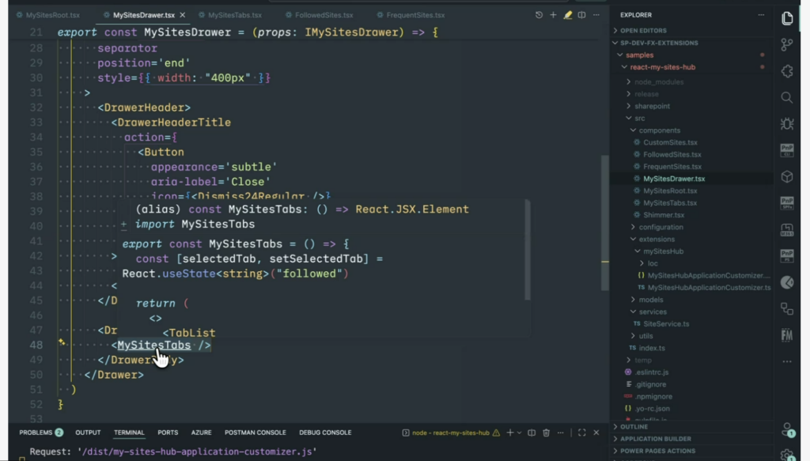Collapse the components folder

pos(659,130)
